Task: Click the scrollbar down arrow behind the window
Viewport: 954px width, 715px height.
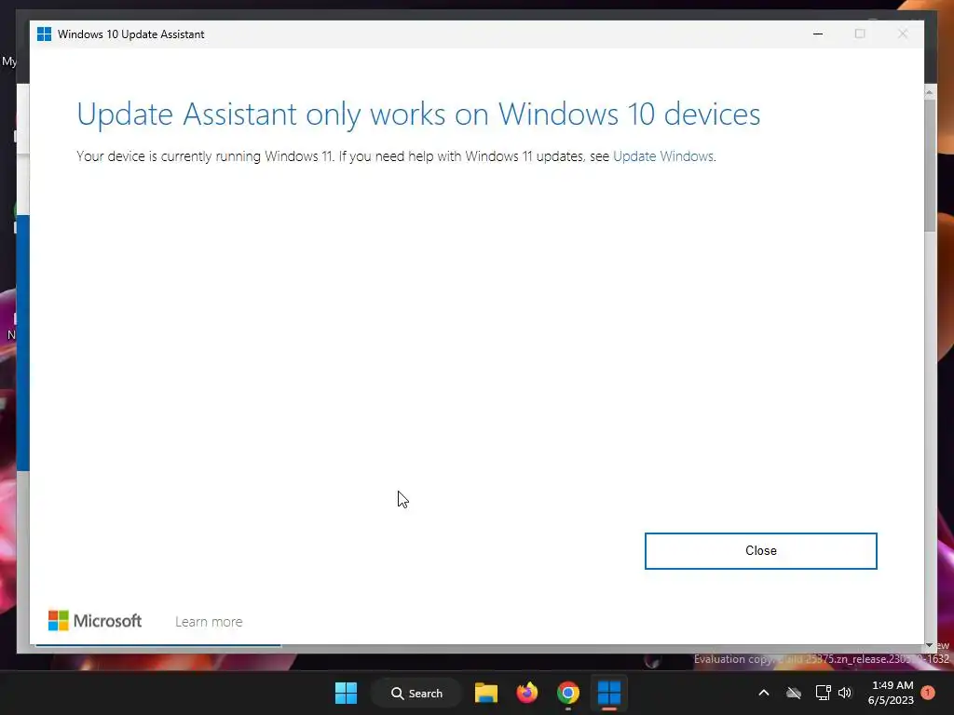Action: (930, 645)
